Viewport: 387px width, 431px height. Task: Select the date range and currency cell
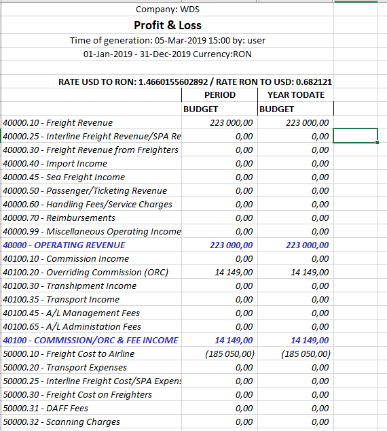tap(168, 54)
